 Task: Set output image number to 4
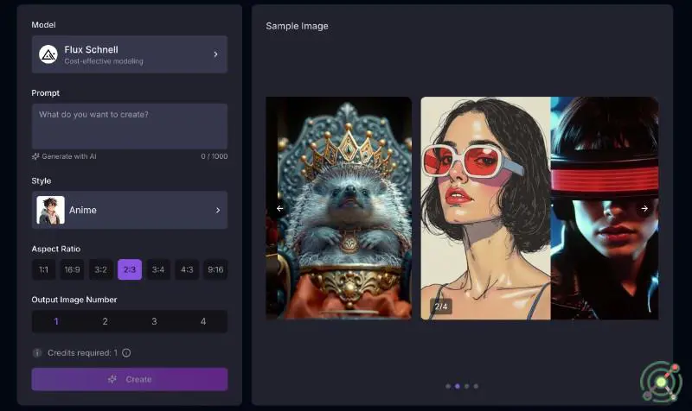[203, 321]
